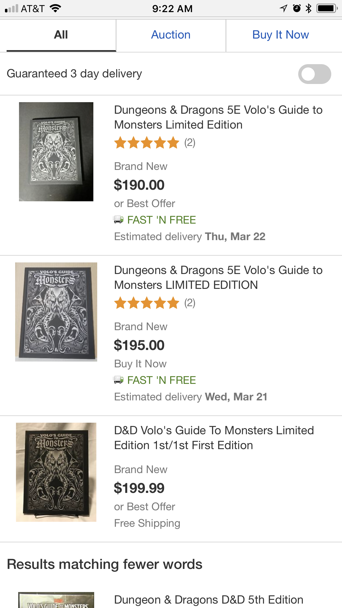342x608 pixels.
Task: Open 'Dungeon & Dragons D&D 5th Edition' listing
Action: (208, 599)
